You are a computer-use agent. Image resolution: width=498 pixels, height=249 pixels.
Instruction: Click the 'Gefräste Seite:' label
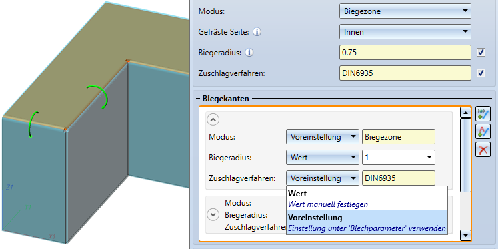[x=223, y=32]
